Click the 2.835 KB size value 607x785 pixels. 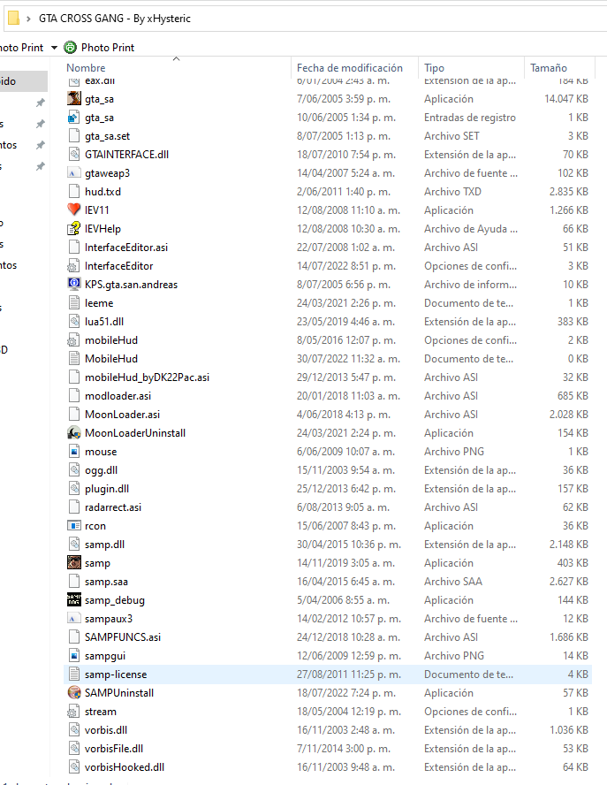568,191
